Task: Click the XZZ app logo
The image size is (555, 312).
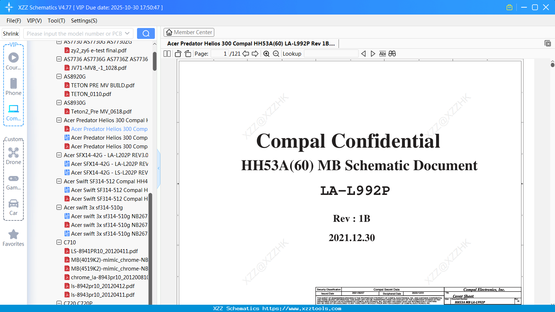Action: pos(9,7)
